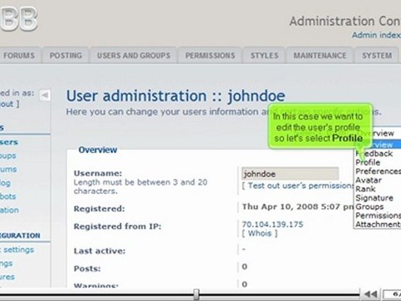Click the User administration :: johndoe heading
This screenshot has height=301, width=401.
pyautogui.click(x=175, y=96)
